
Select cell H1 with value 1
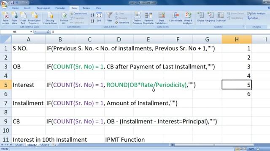coord(237,49)
